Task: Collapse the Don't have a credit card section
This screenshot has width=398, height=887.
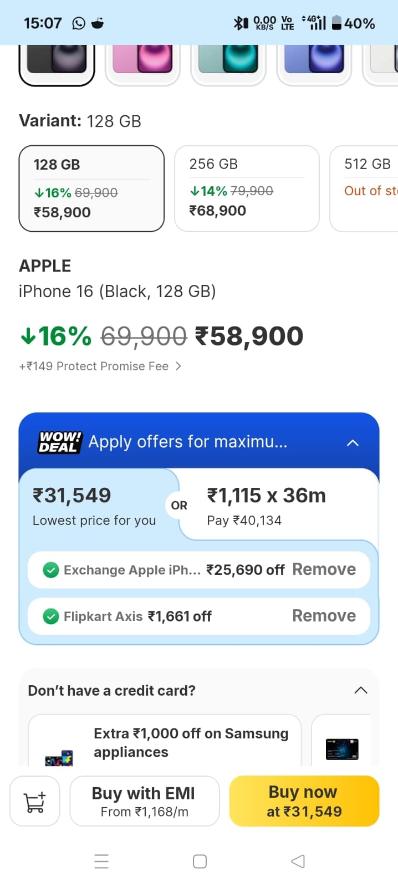Action: click(x=361, y=690)
